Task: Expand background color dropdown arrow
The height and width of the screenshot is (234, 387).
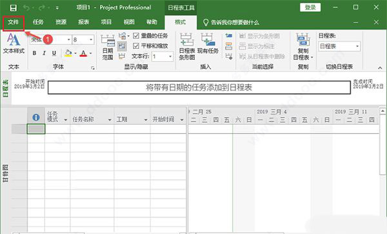Action: [x=75, y=53]
